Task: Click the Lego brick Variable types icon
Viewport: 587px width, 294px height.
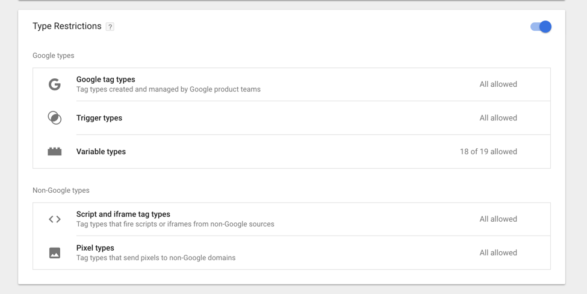Action: pos(55,151)
